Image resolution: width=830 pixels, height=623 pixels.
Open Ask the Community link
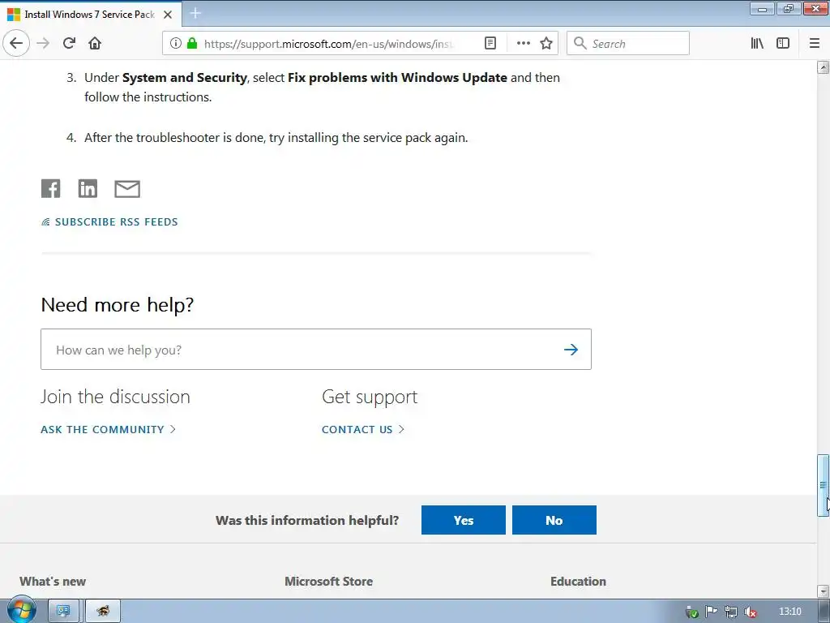pos(108,430)
